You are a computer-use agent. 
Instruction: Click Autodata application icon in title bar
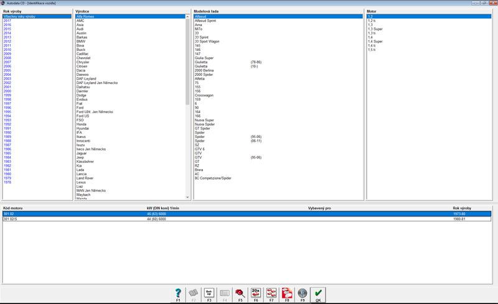tap(3, 3)
